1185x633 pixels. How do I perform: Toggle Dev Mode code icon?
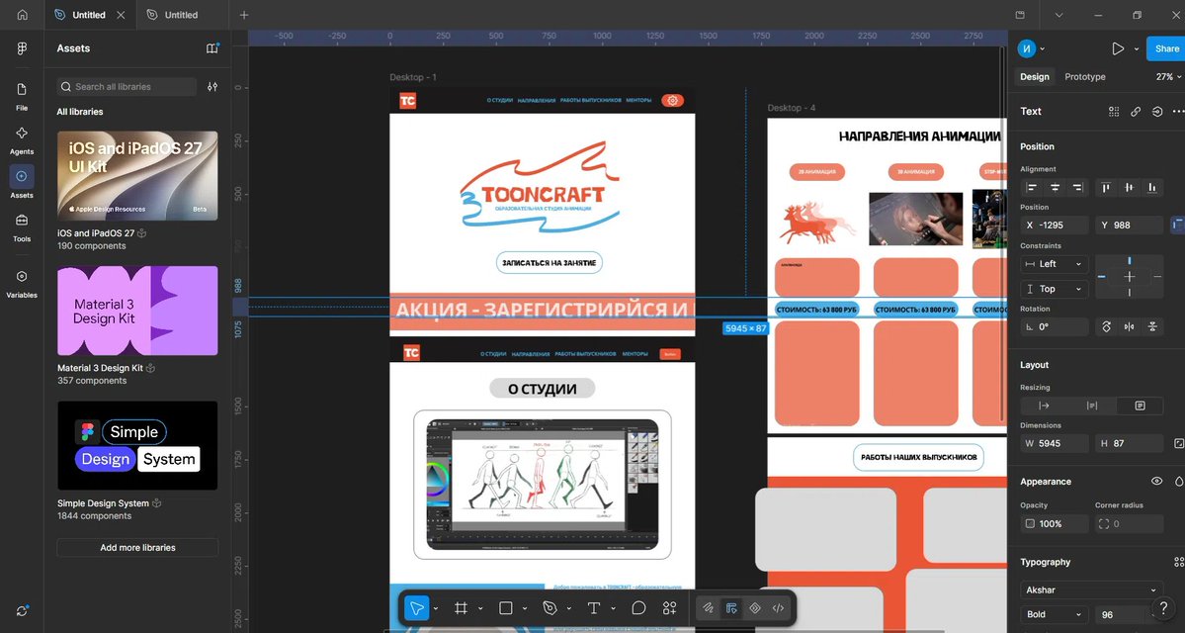778,608
